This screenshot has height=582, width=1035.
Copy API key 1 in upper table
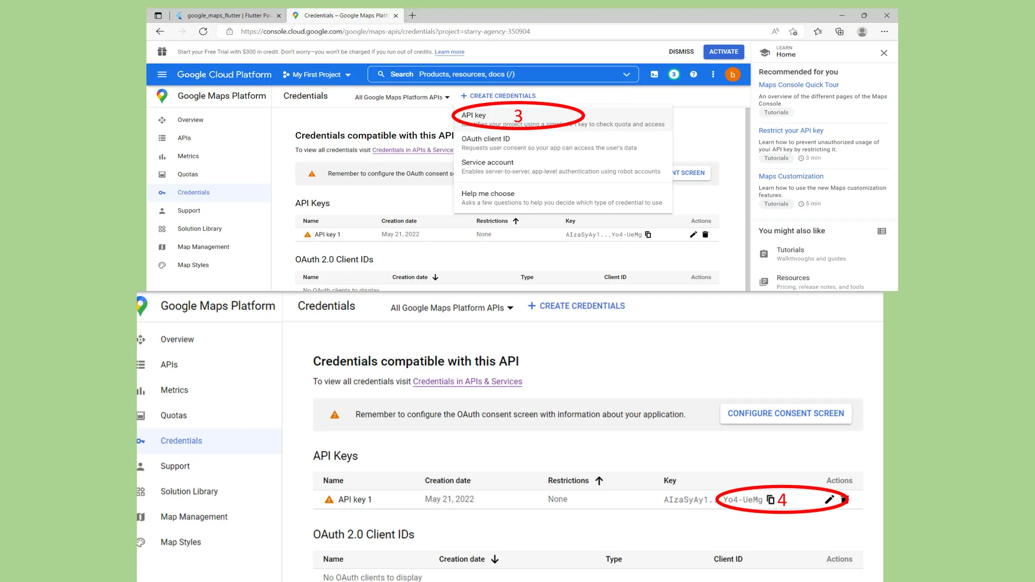[648, 234]
